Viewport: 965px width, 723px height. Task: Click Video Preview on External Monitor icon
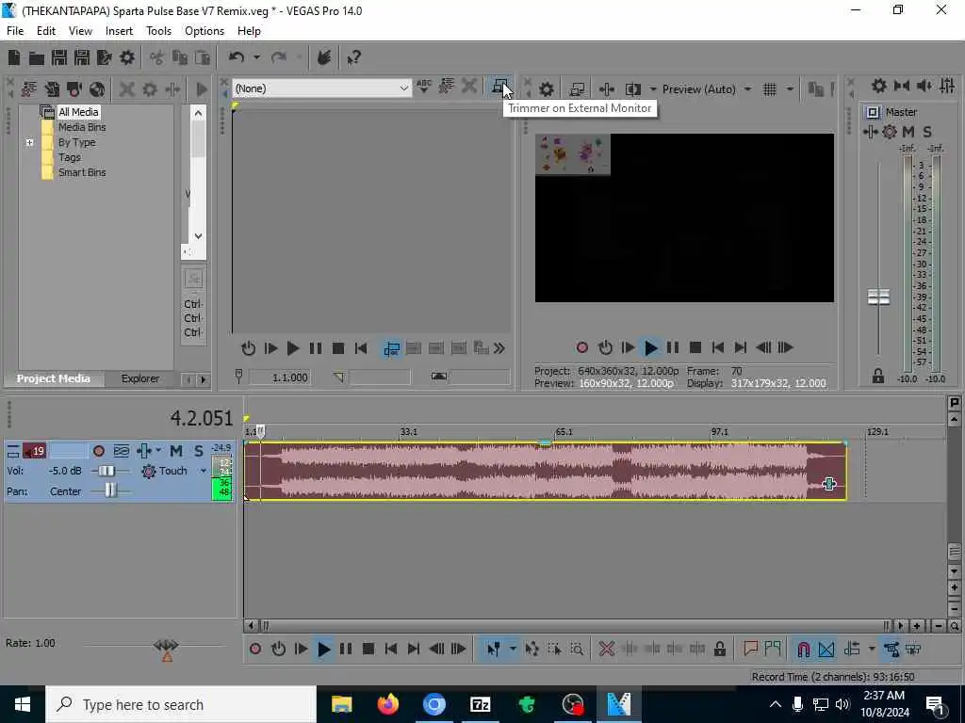[x=577, y=89]
